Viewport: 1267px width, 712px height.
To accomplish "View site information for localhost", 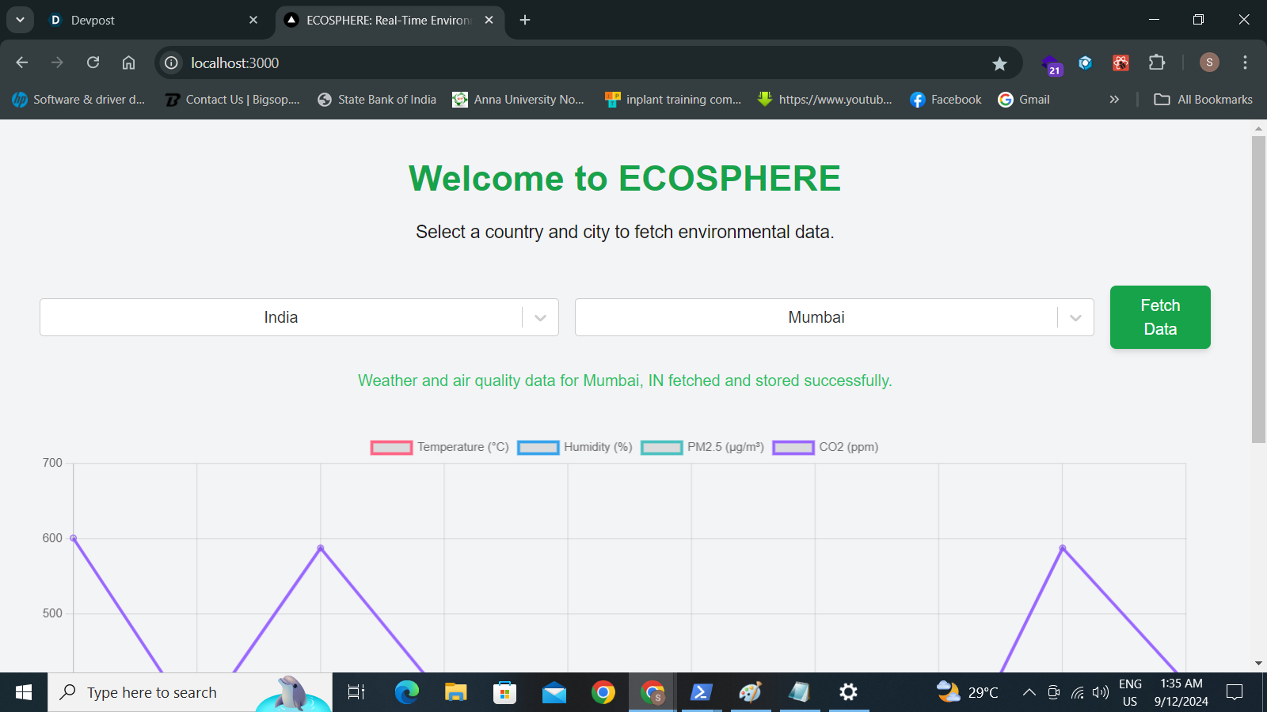I will [171, 62].
